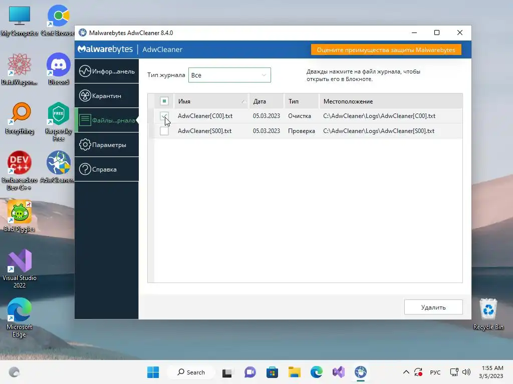Open the Карантин quarantine icon in sidebar
Viewport: 513px width, 384px height.
pyautogui.click(x=85, y=95)
